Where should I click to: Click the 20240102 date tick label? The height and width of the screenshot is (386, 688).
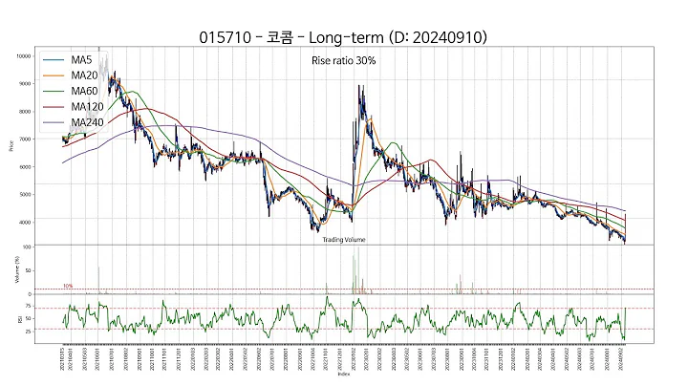coord(514,358)
